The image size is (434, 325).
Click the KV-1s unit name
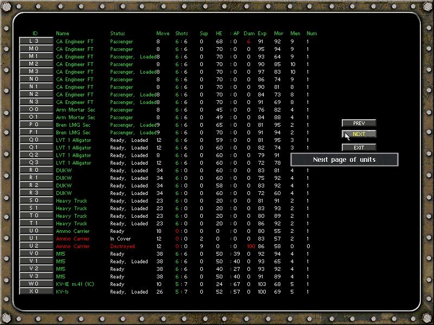tap(62, 291)
